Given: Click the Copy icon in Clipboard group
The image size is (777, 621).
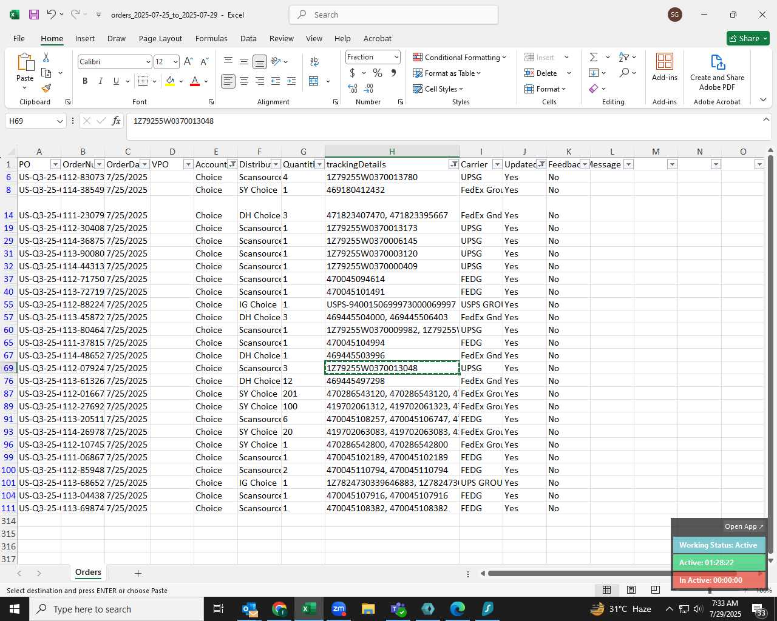Looking at the screenshot, I should (46, 73).
